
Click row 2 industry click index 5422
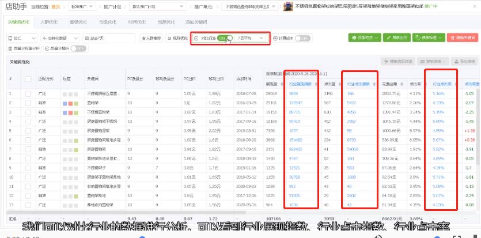pyautogui.click(x=351, y=103)
